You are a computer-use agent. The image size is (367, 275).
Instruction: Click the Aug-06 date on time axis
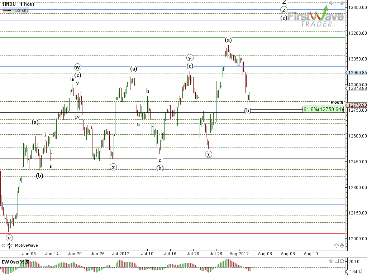[264, 254]
